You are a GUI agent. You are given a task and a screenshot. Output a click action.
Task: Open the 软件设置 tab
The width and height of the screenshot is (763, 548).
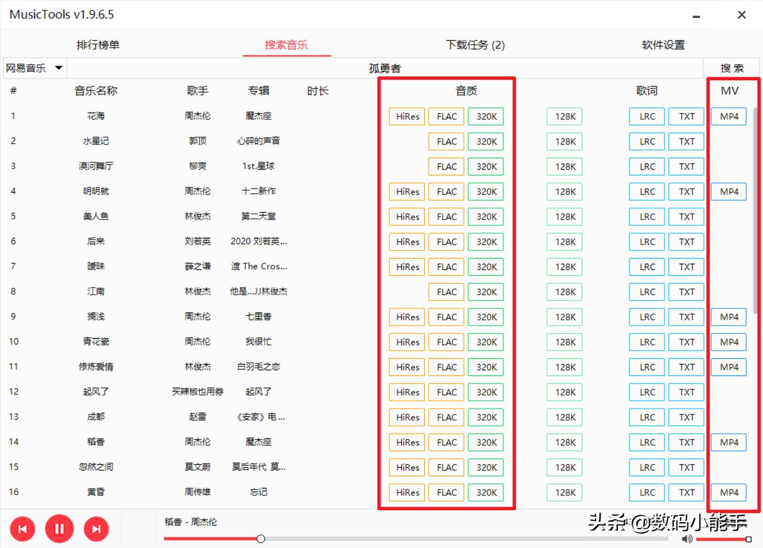point(663,45)
